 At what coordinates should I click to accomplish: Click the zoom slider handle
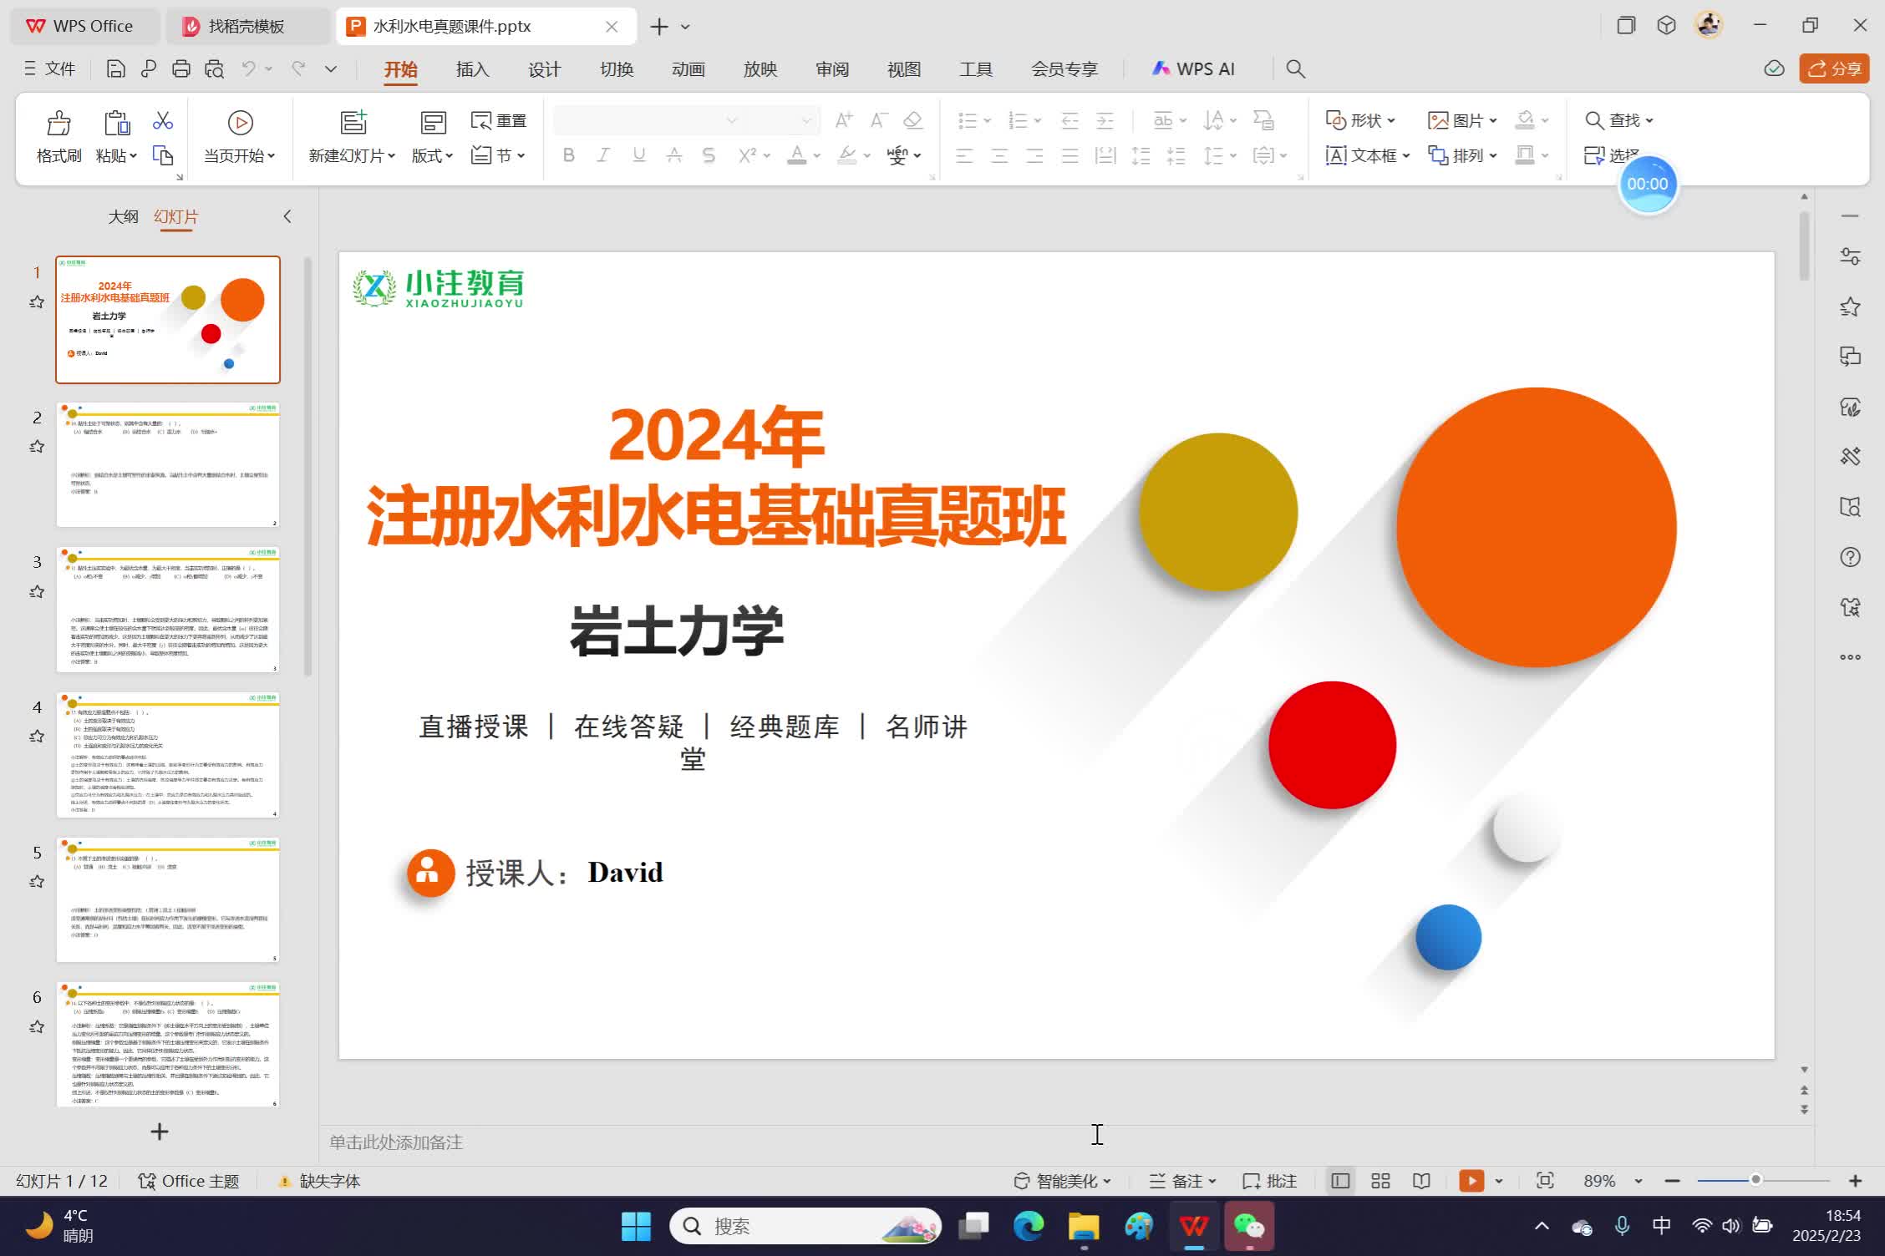pyautogui.click(x=1755, y=1180)
